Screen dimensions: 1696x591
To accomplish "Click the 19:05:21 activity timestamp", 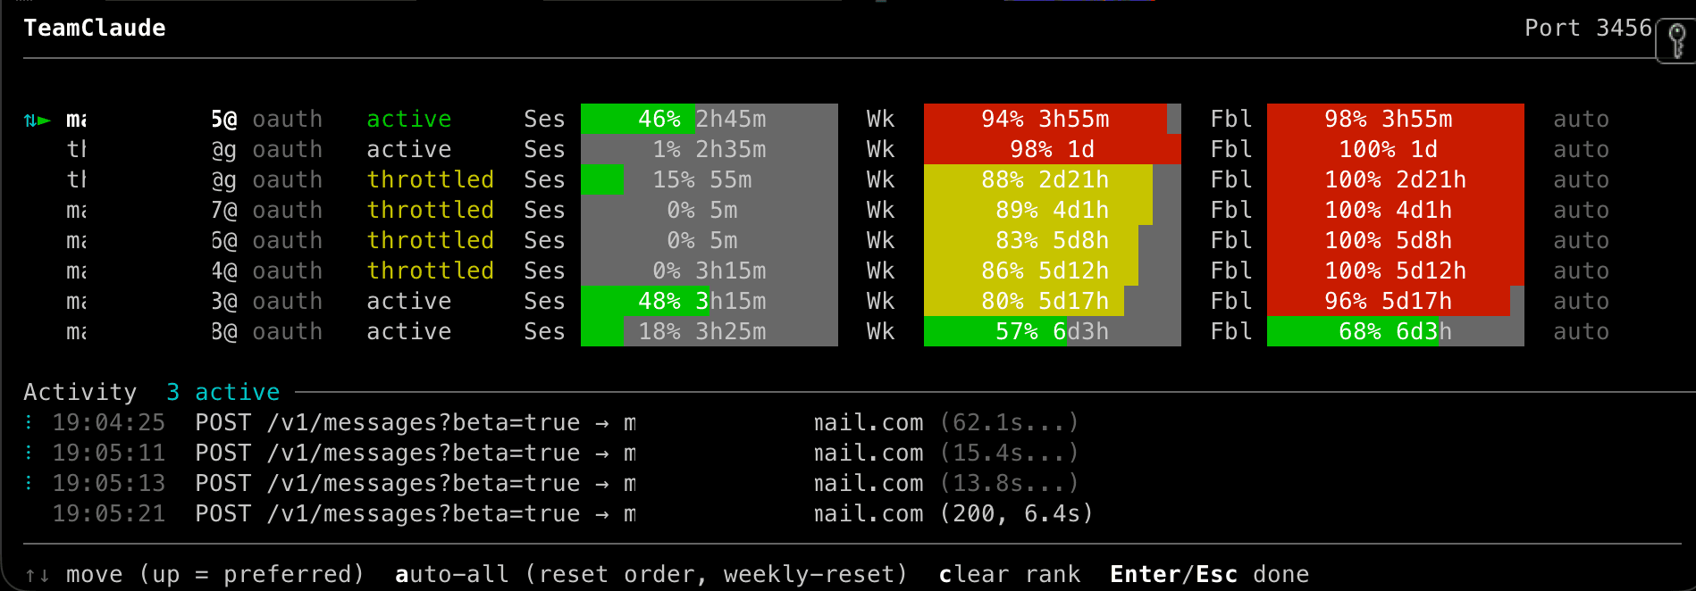I will [109, 513].
